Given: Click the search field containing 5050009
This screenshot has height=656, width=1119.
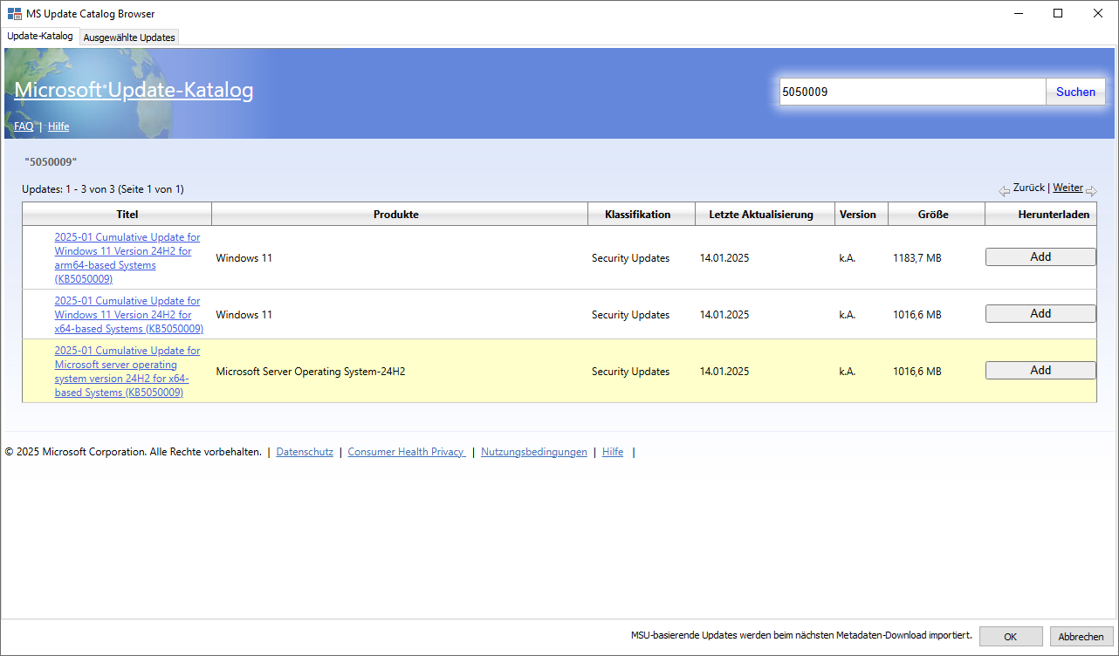Looking at the screenshot, I should point(912,92).
